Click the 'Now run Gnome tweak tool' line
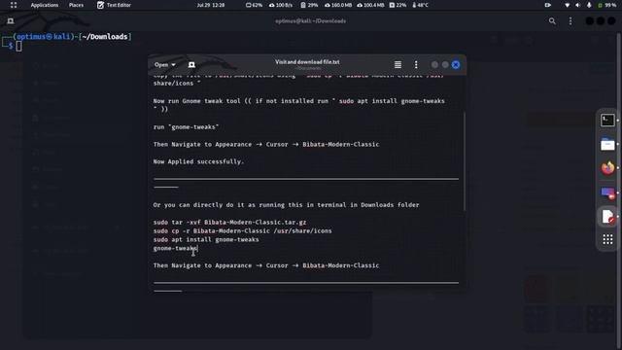Image resolution: width=622 pixels, height=350 pixels. point(298,105)
